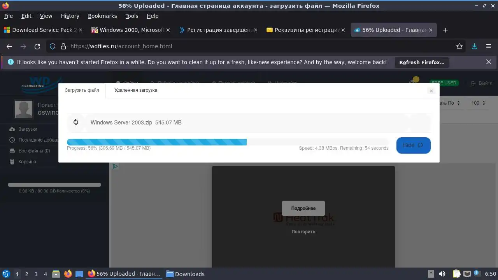The width and height of the screenshot is (498, 280).
Task: Open the Help menu
Action: pyautogui.click(x=153, y=16)
